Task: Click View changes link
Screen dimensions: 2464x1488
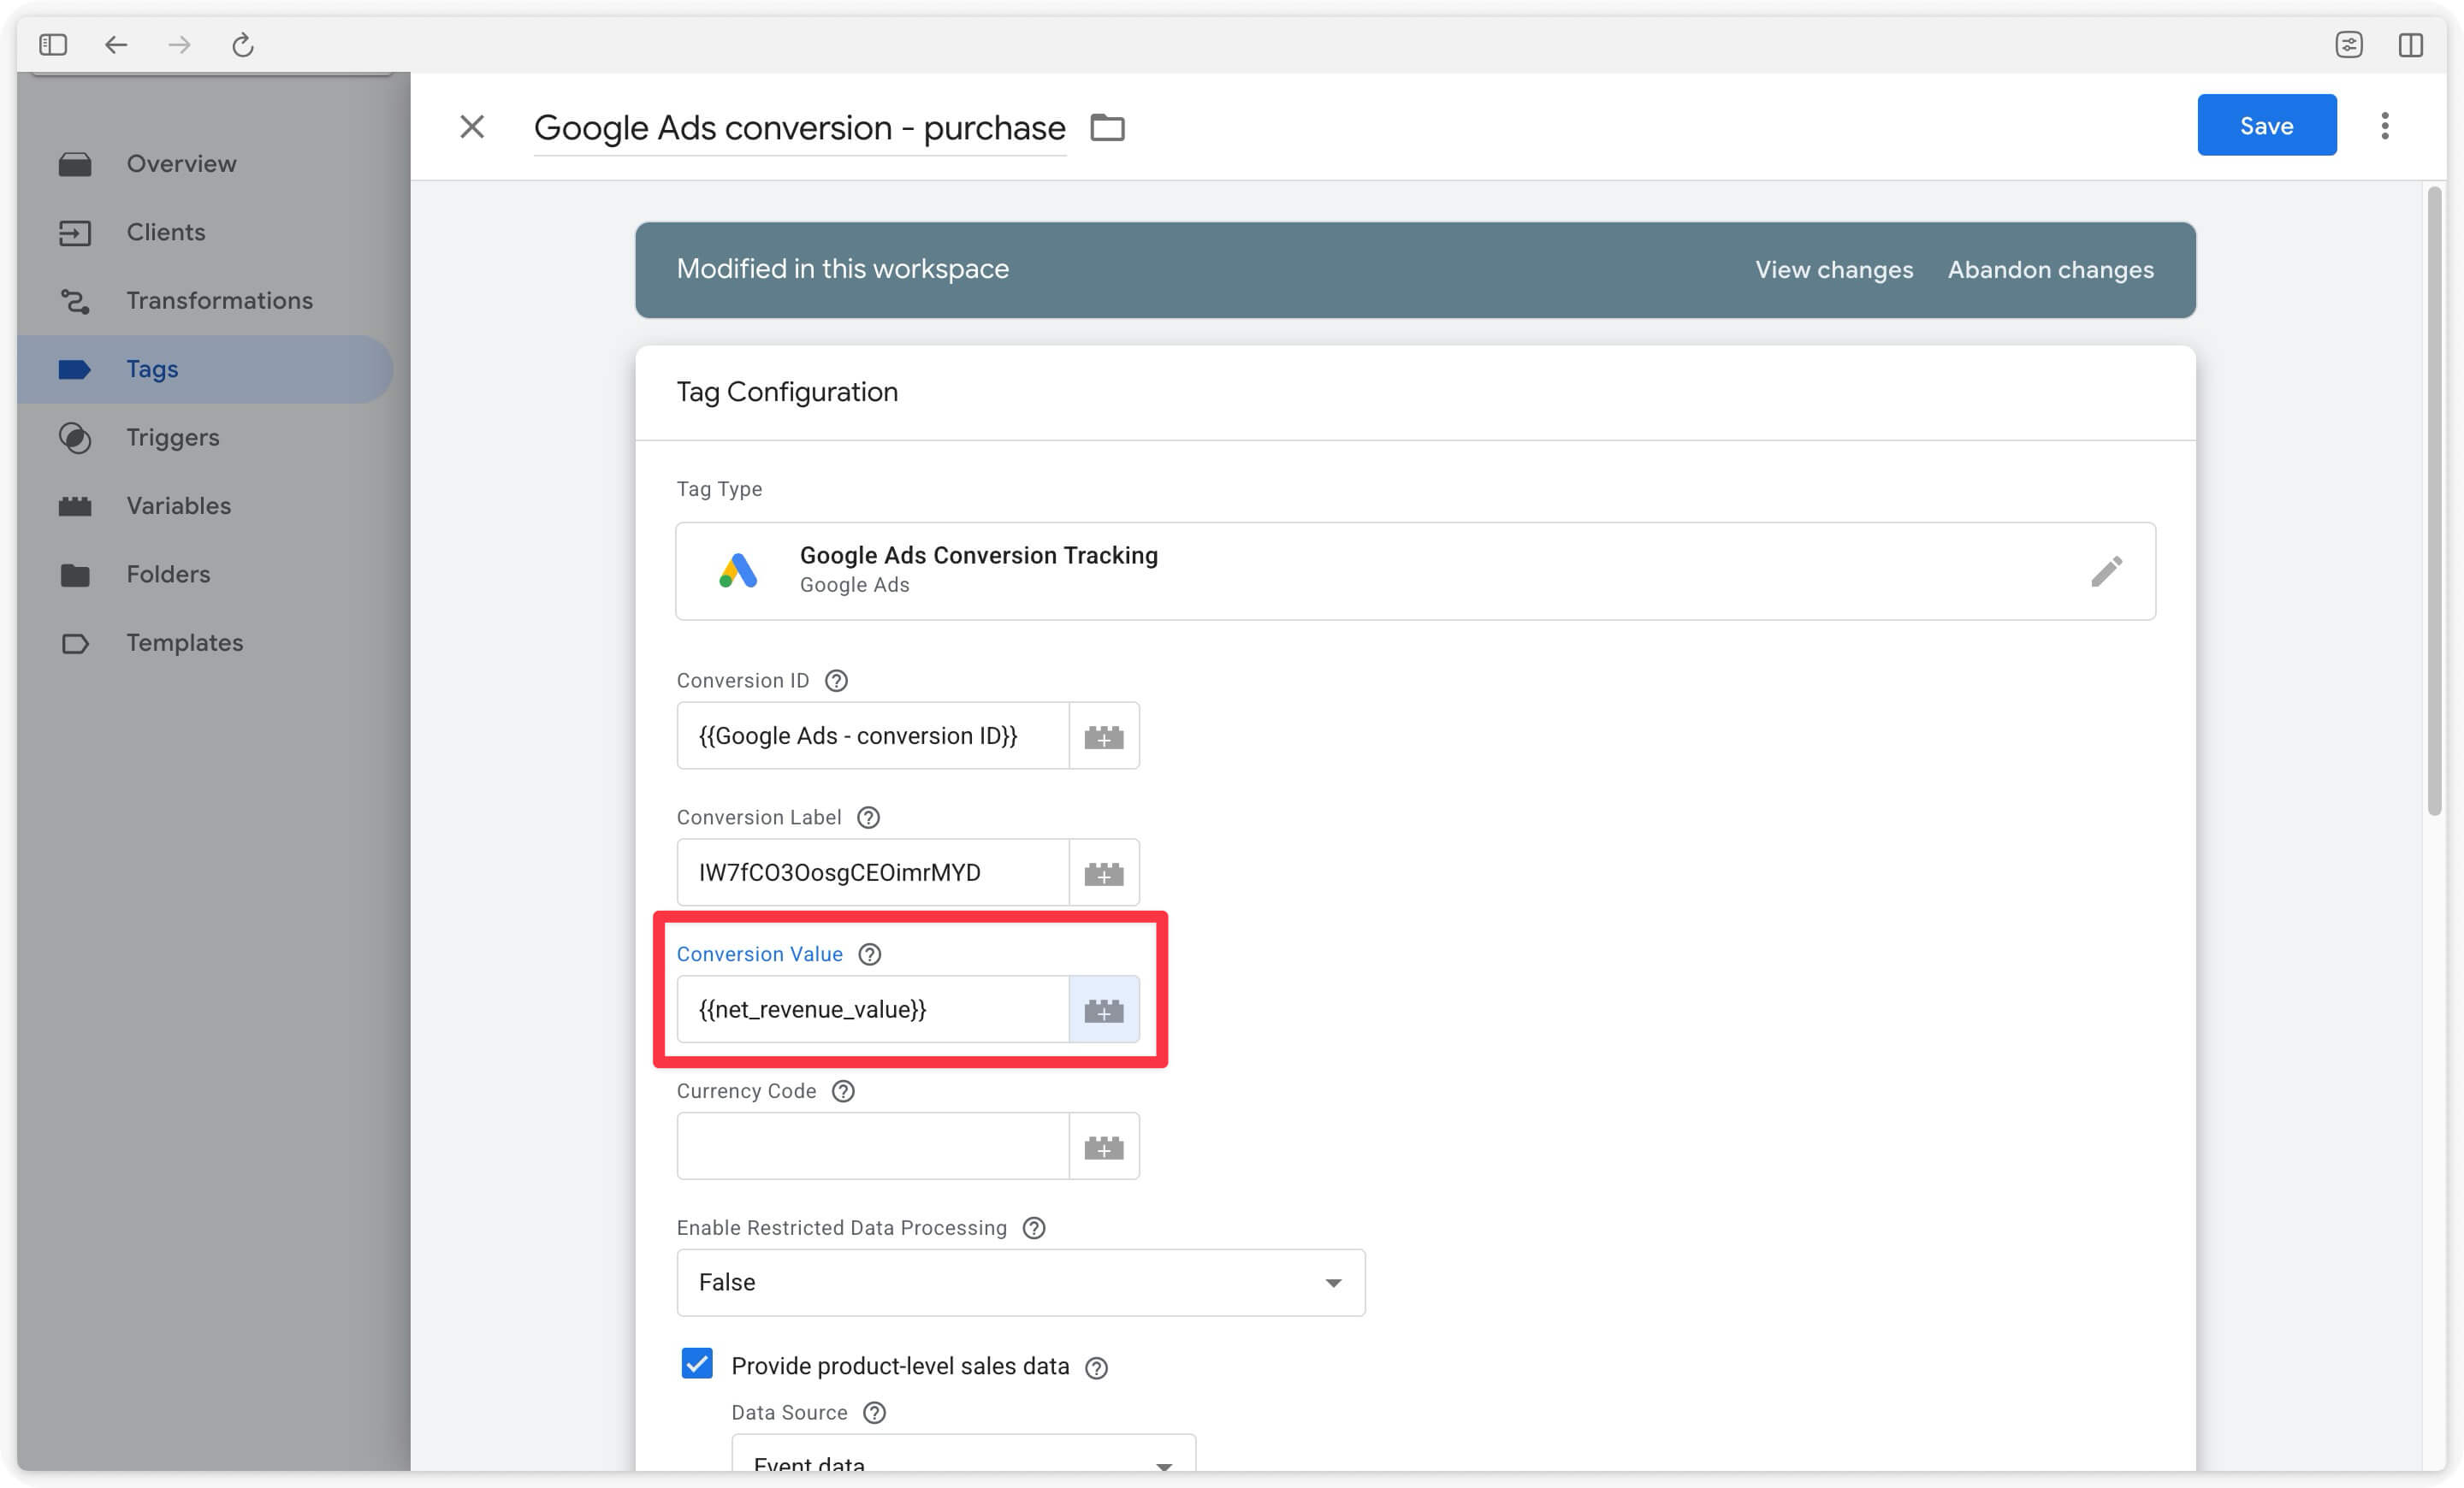Action: (x=1834, y=270)
